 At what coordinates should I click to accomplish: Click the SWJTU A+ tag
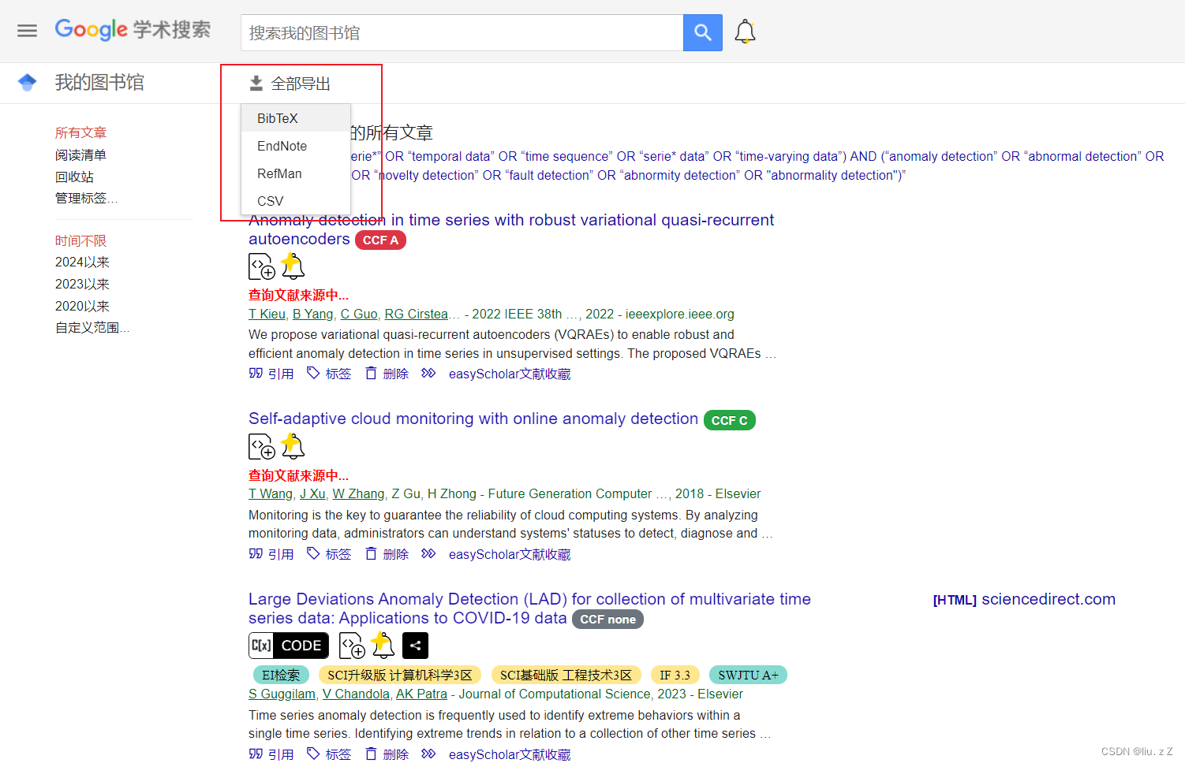pyautogui.click(x=748, y=675)
